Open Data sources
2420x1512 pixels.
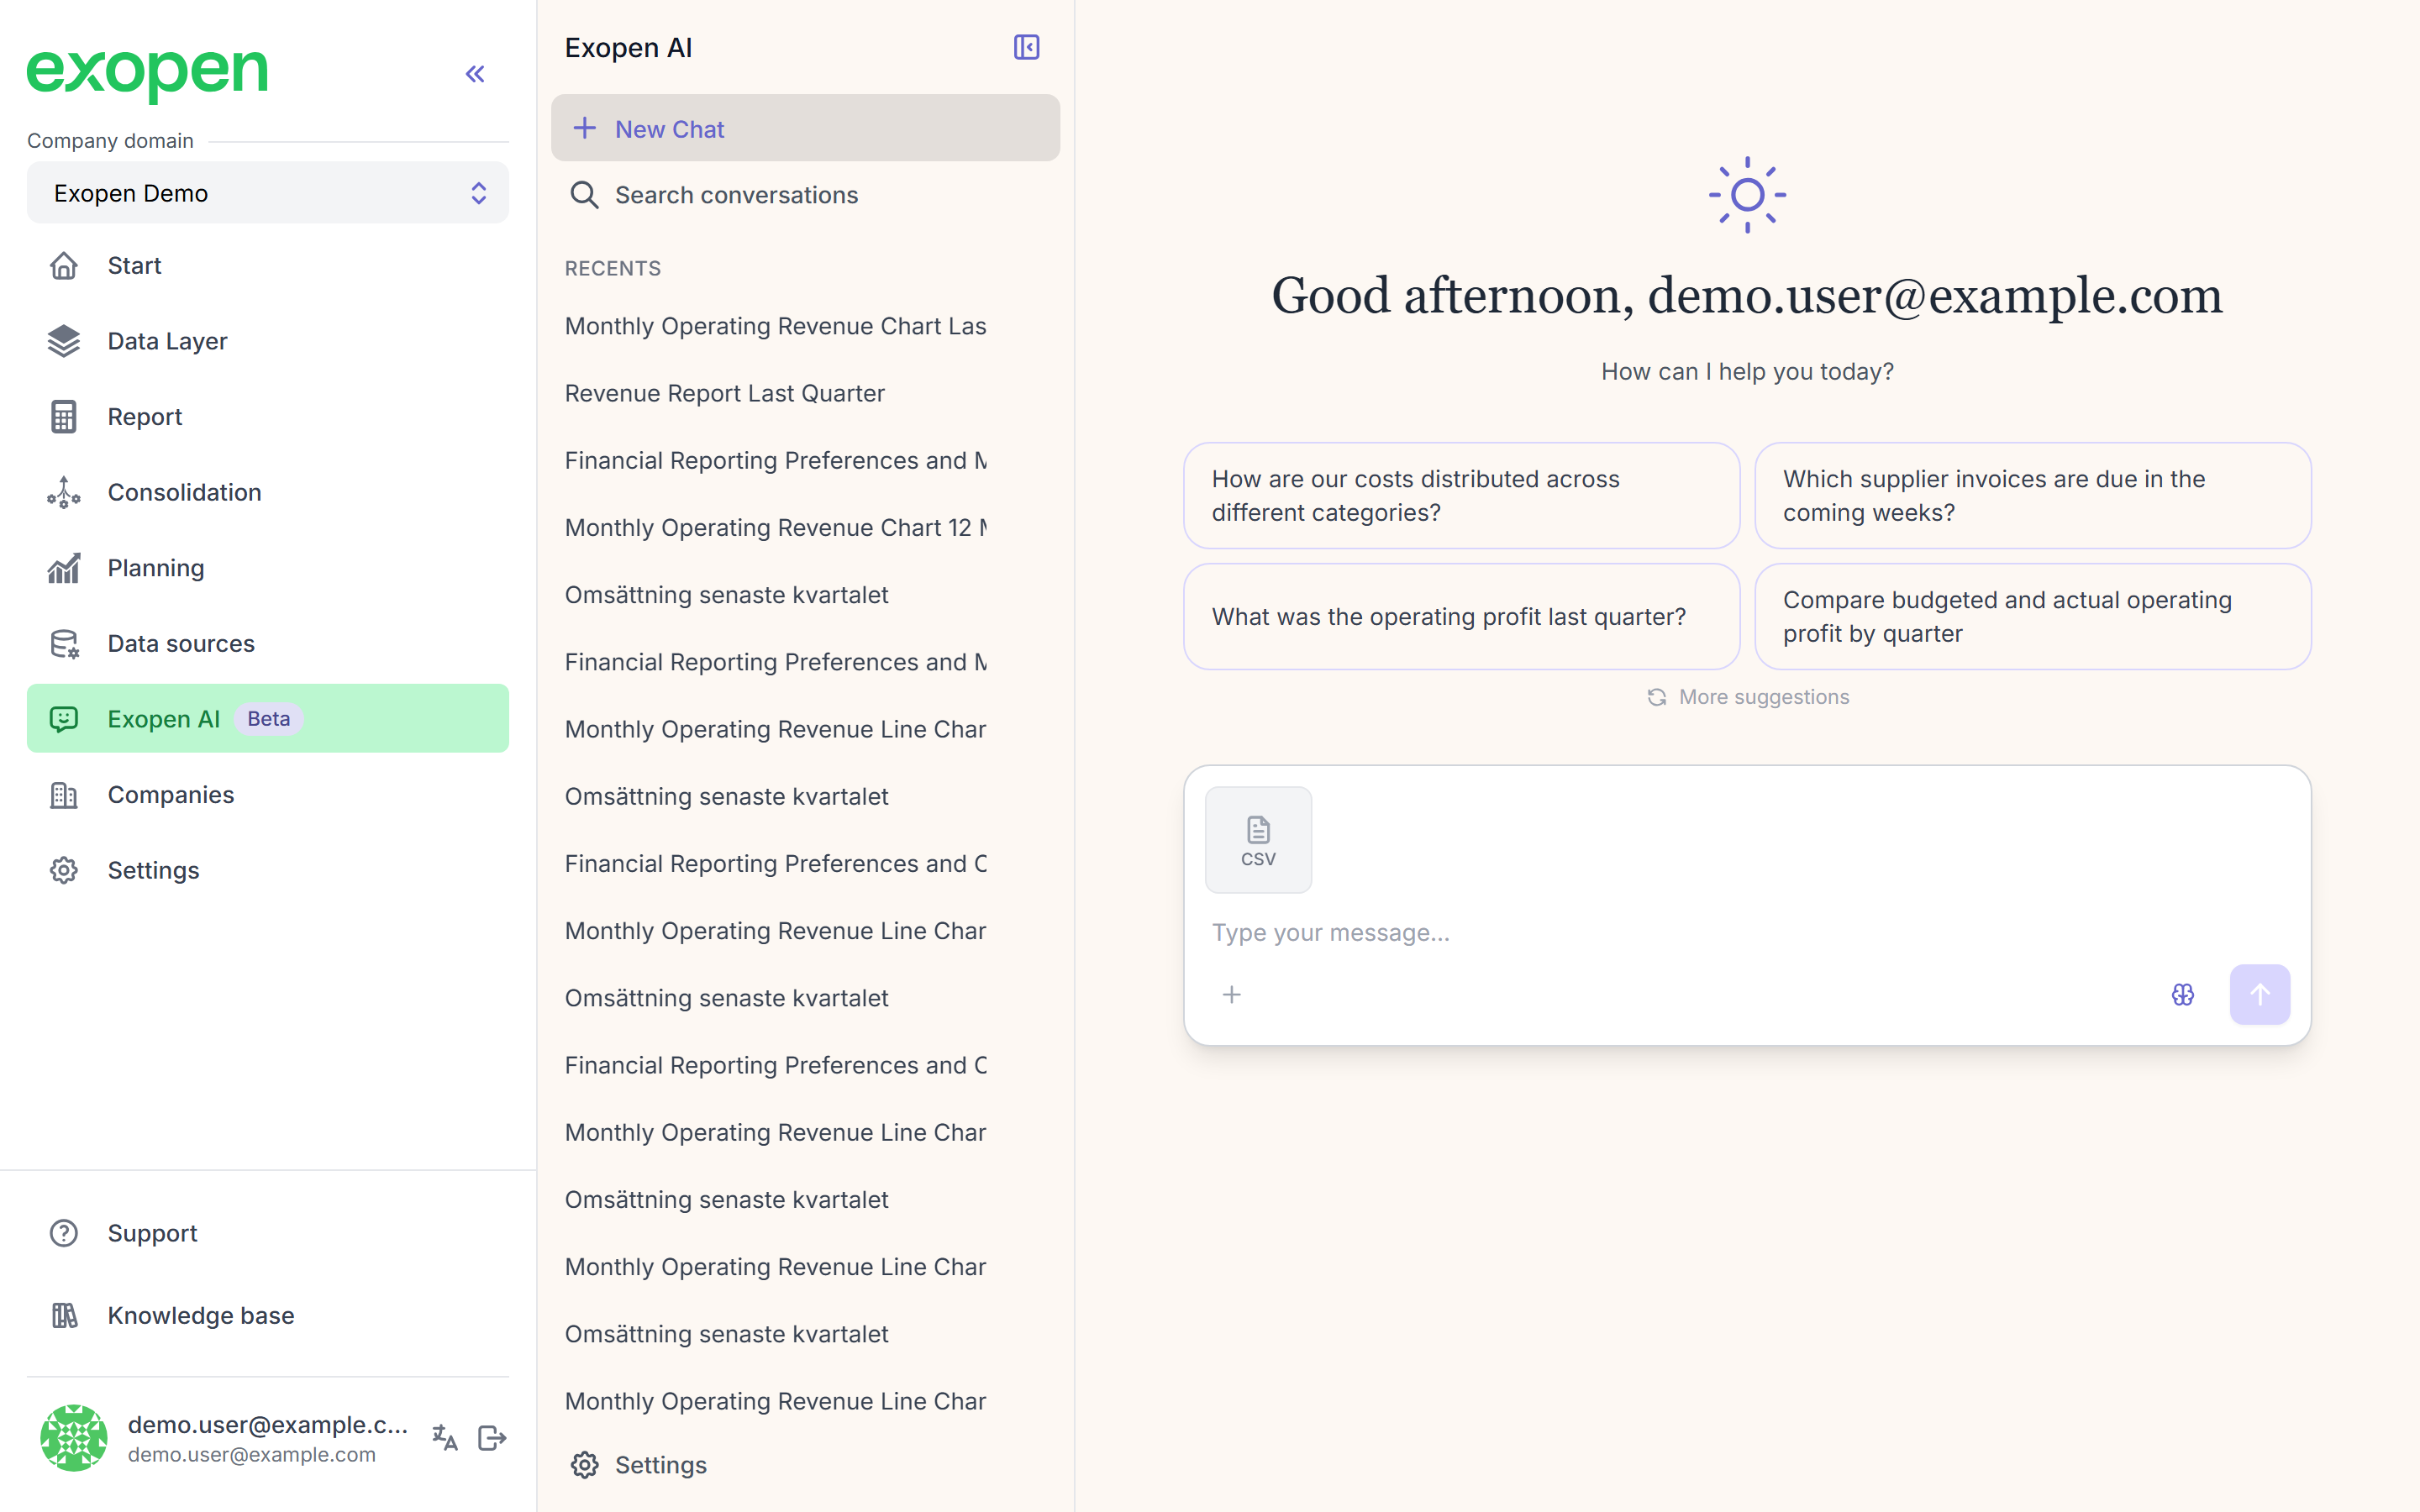pyautogui.click(x=268, y=643)
